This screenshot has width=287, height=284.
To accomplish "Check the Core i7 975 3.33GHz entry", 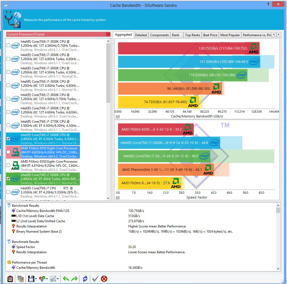I will coord(8,192).
